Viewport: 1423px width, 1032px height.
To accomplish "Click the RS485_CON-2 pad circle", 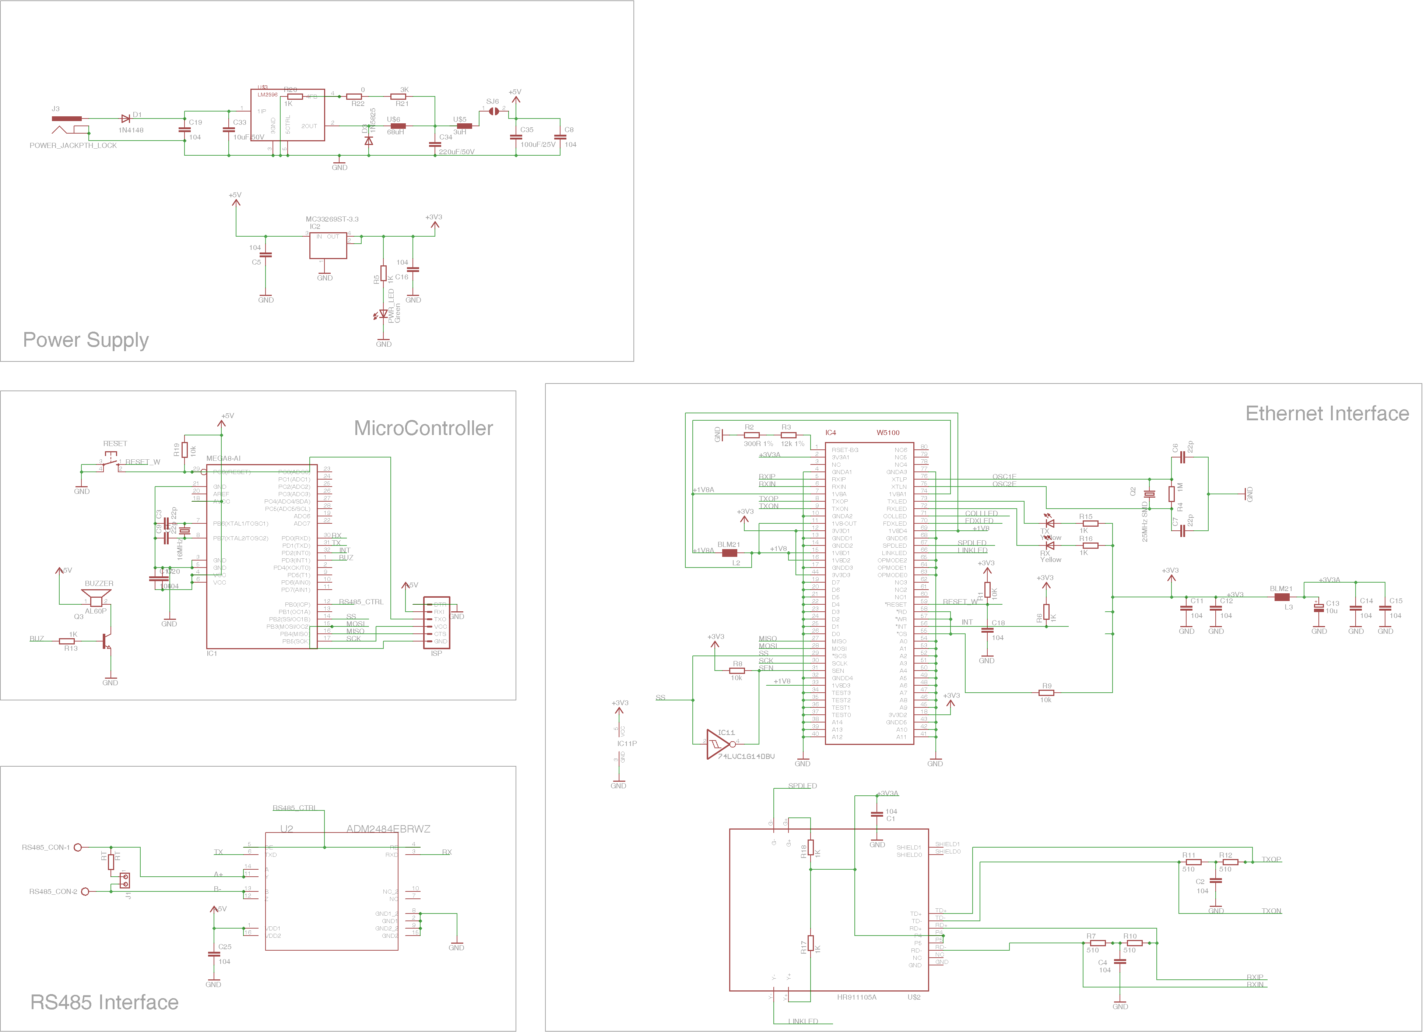I will (x=85, y=891).
